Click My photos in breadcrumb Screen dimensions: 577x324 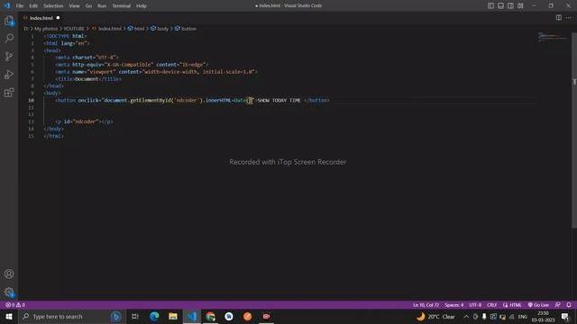[x=46, y=29]
